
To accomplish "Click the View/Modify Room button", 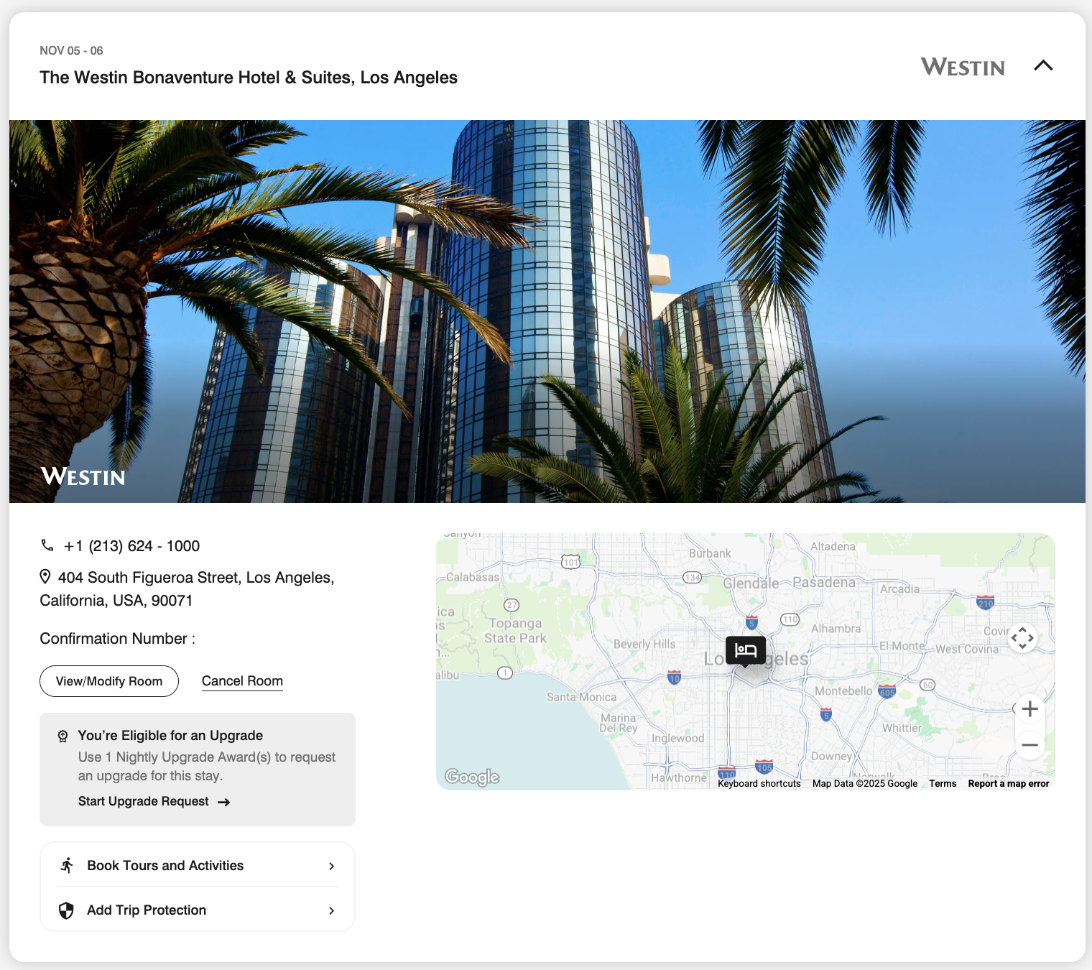I will pos(109,681).
